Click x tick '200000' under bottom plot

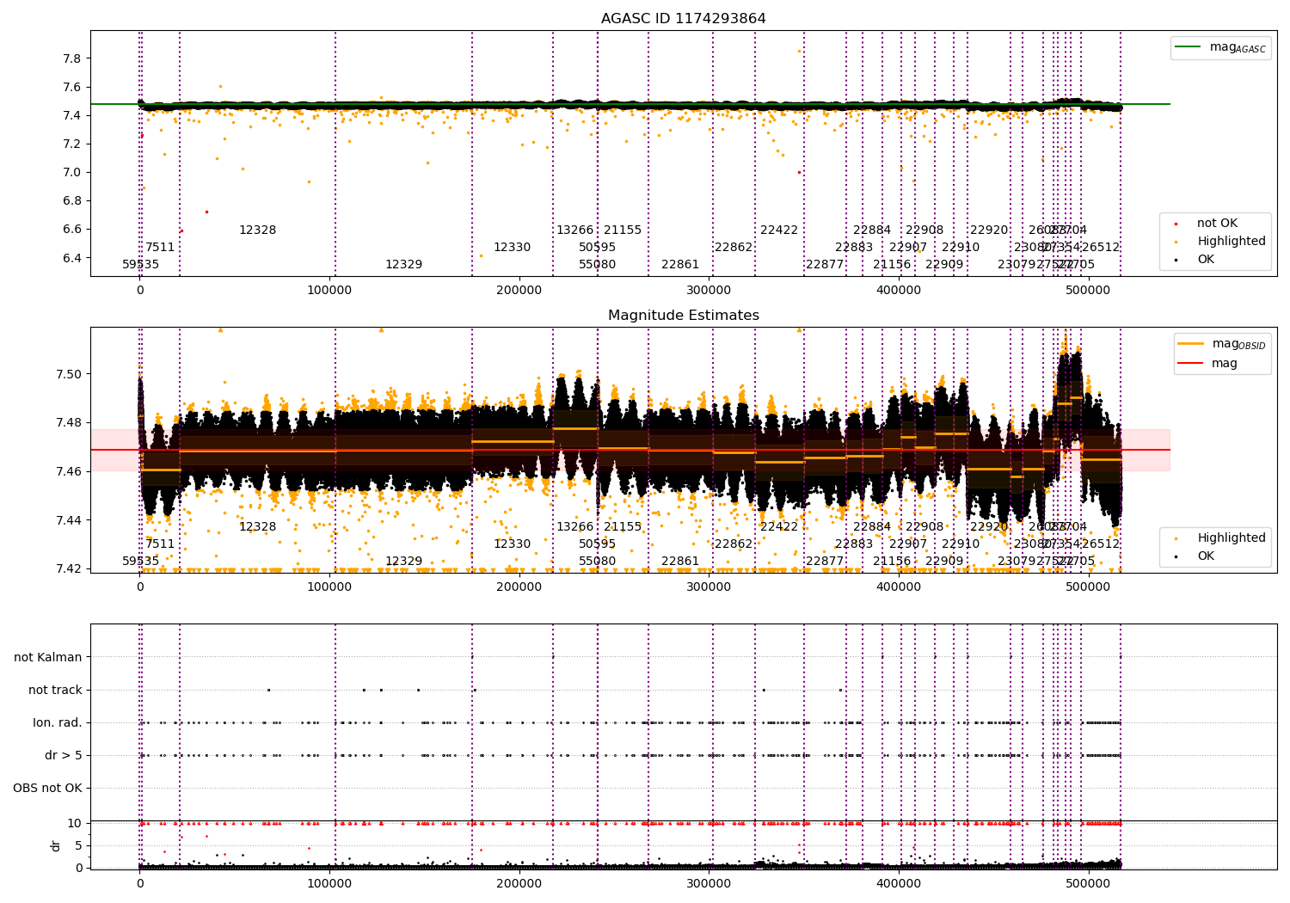(519, 884)
